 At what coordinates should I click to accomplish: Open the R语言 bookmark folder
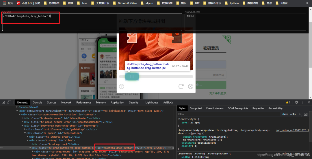(x=282, y=3)
